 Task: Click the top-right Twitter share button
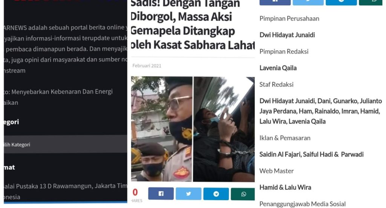coord(308,3)
